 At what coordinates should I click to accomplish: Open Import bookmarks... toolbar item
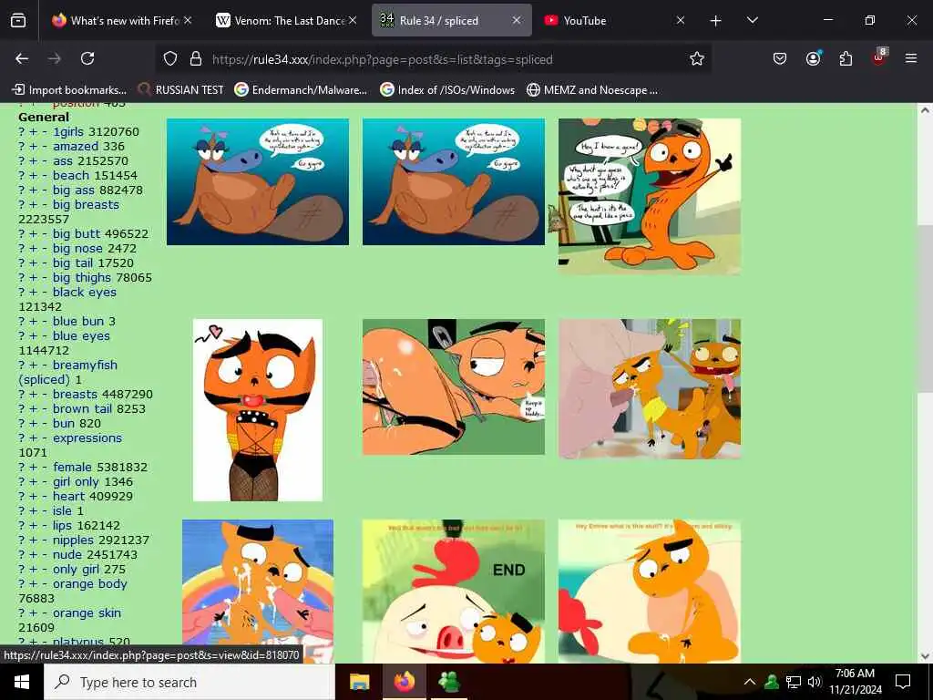(69, 90)
